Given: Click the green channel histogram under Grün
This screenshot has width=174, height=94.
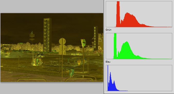Looking at the screenshot, I should 139,46.
